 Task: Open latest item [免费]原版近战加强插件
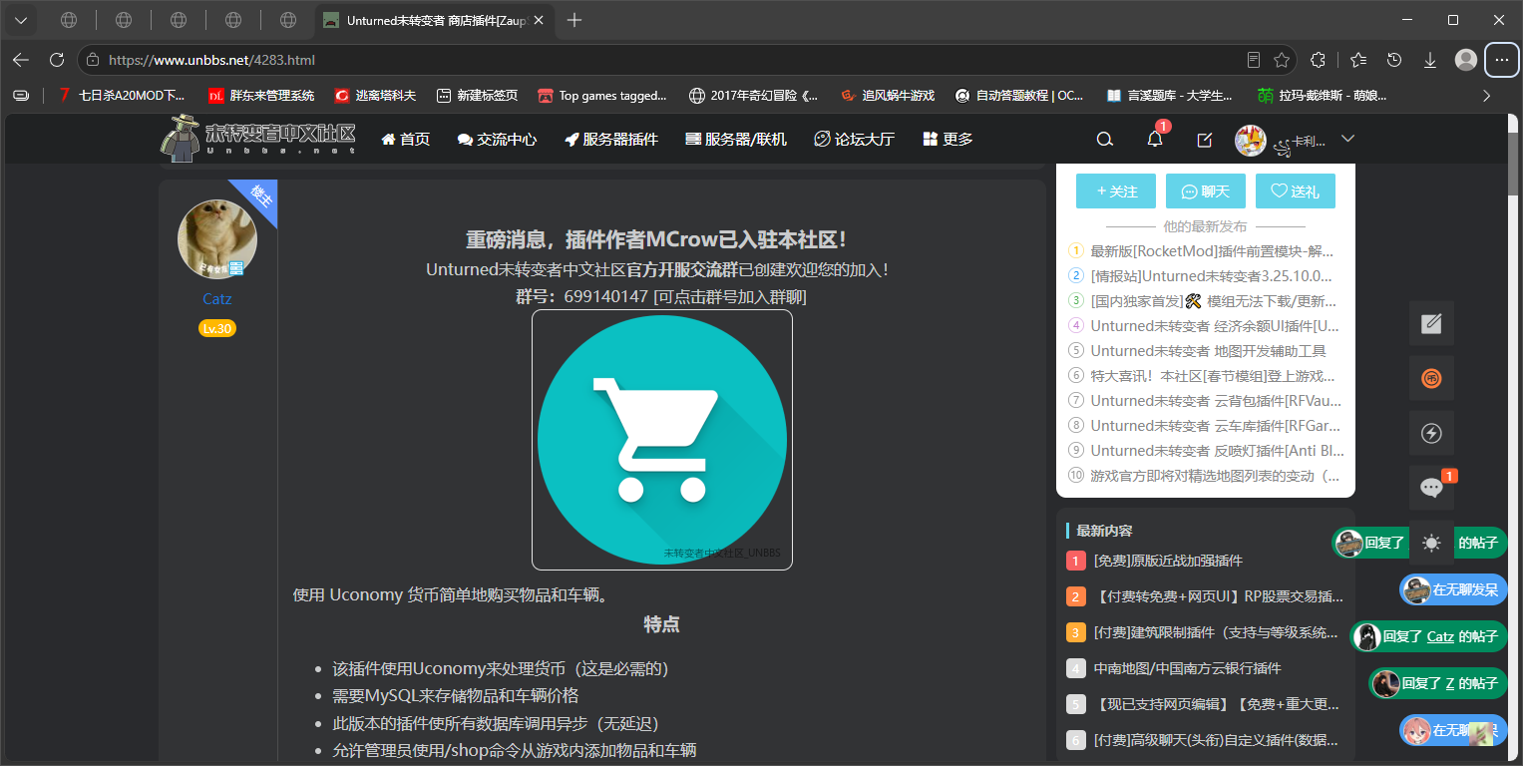pos(1169,561)
